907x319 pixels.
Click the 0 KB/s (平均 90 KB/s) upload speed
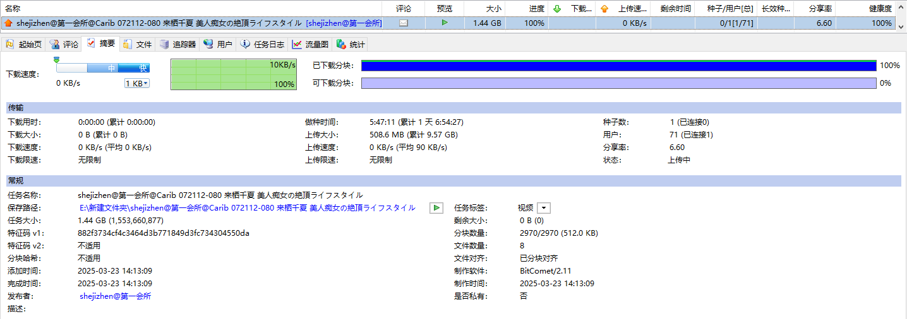409,148
